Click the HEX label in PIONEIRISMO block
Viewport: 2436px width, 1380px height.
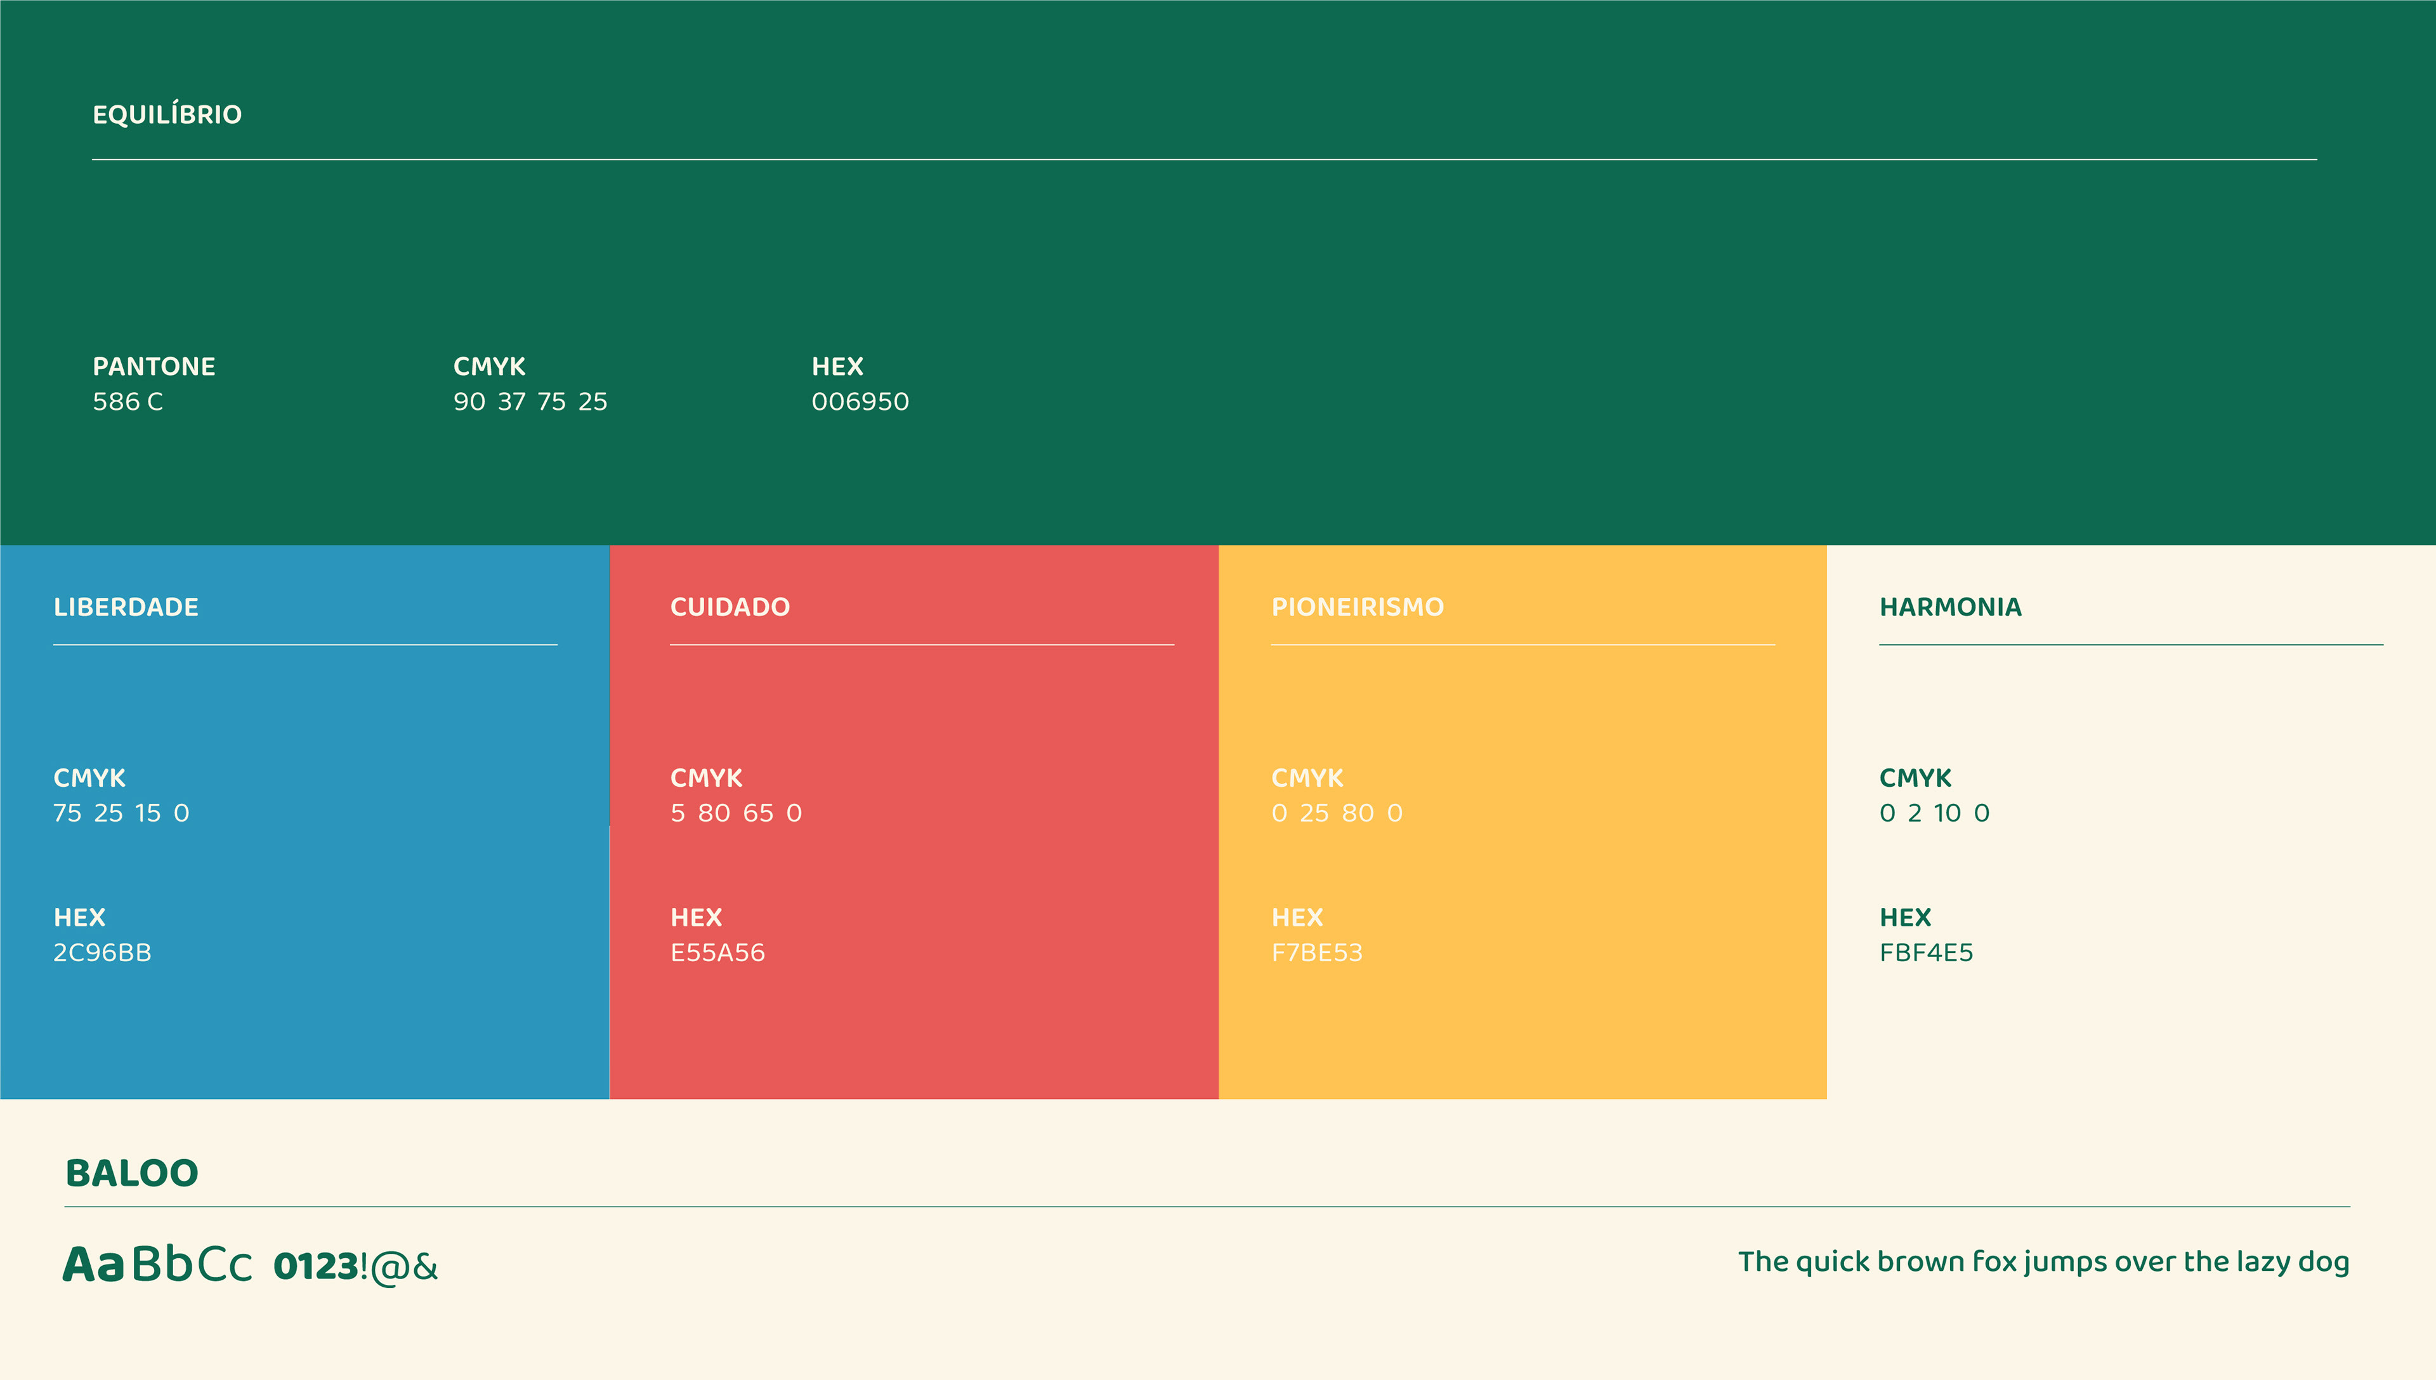pyautogui.click(x=1297, y=917)
